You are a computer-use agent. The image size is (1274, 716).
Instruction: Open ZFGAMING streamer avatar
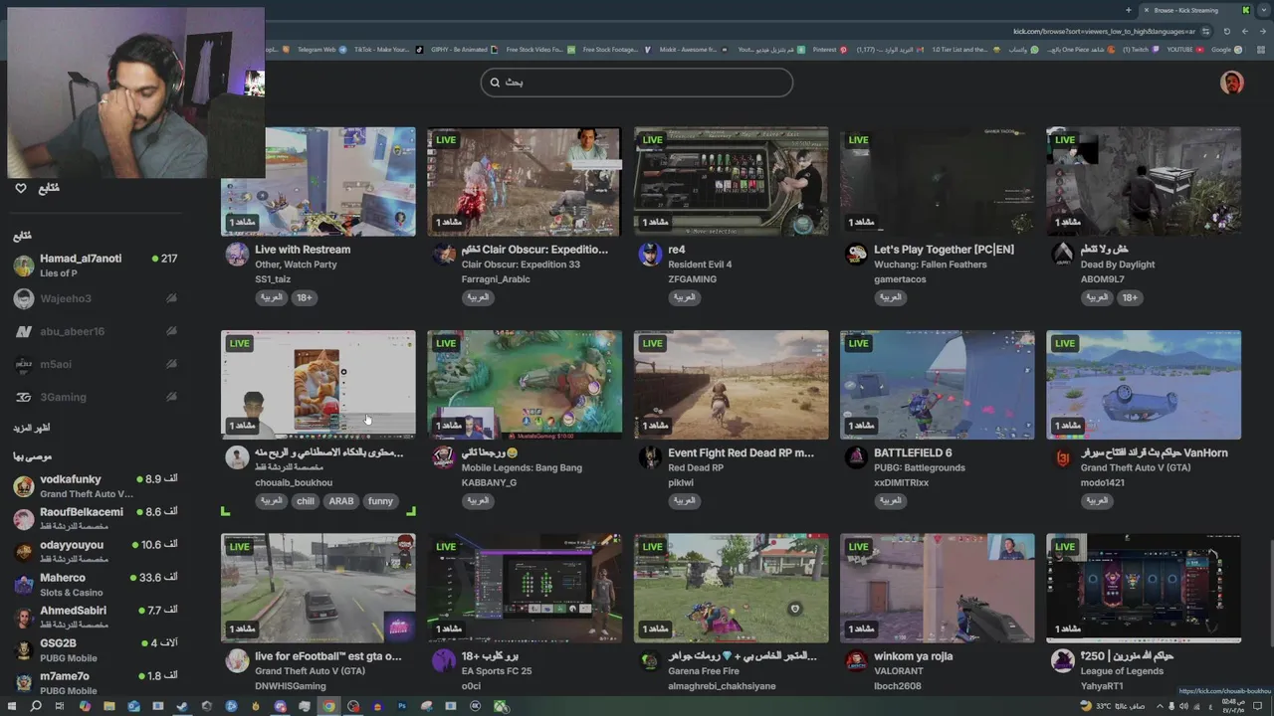(650, 255)
